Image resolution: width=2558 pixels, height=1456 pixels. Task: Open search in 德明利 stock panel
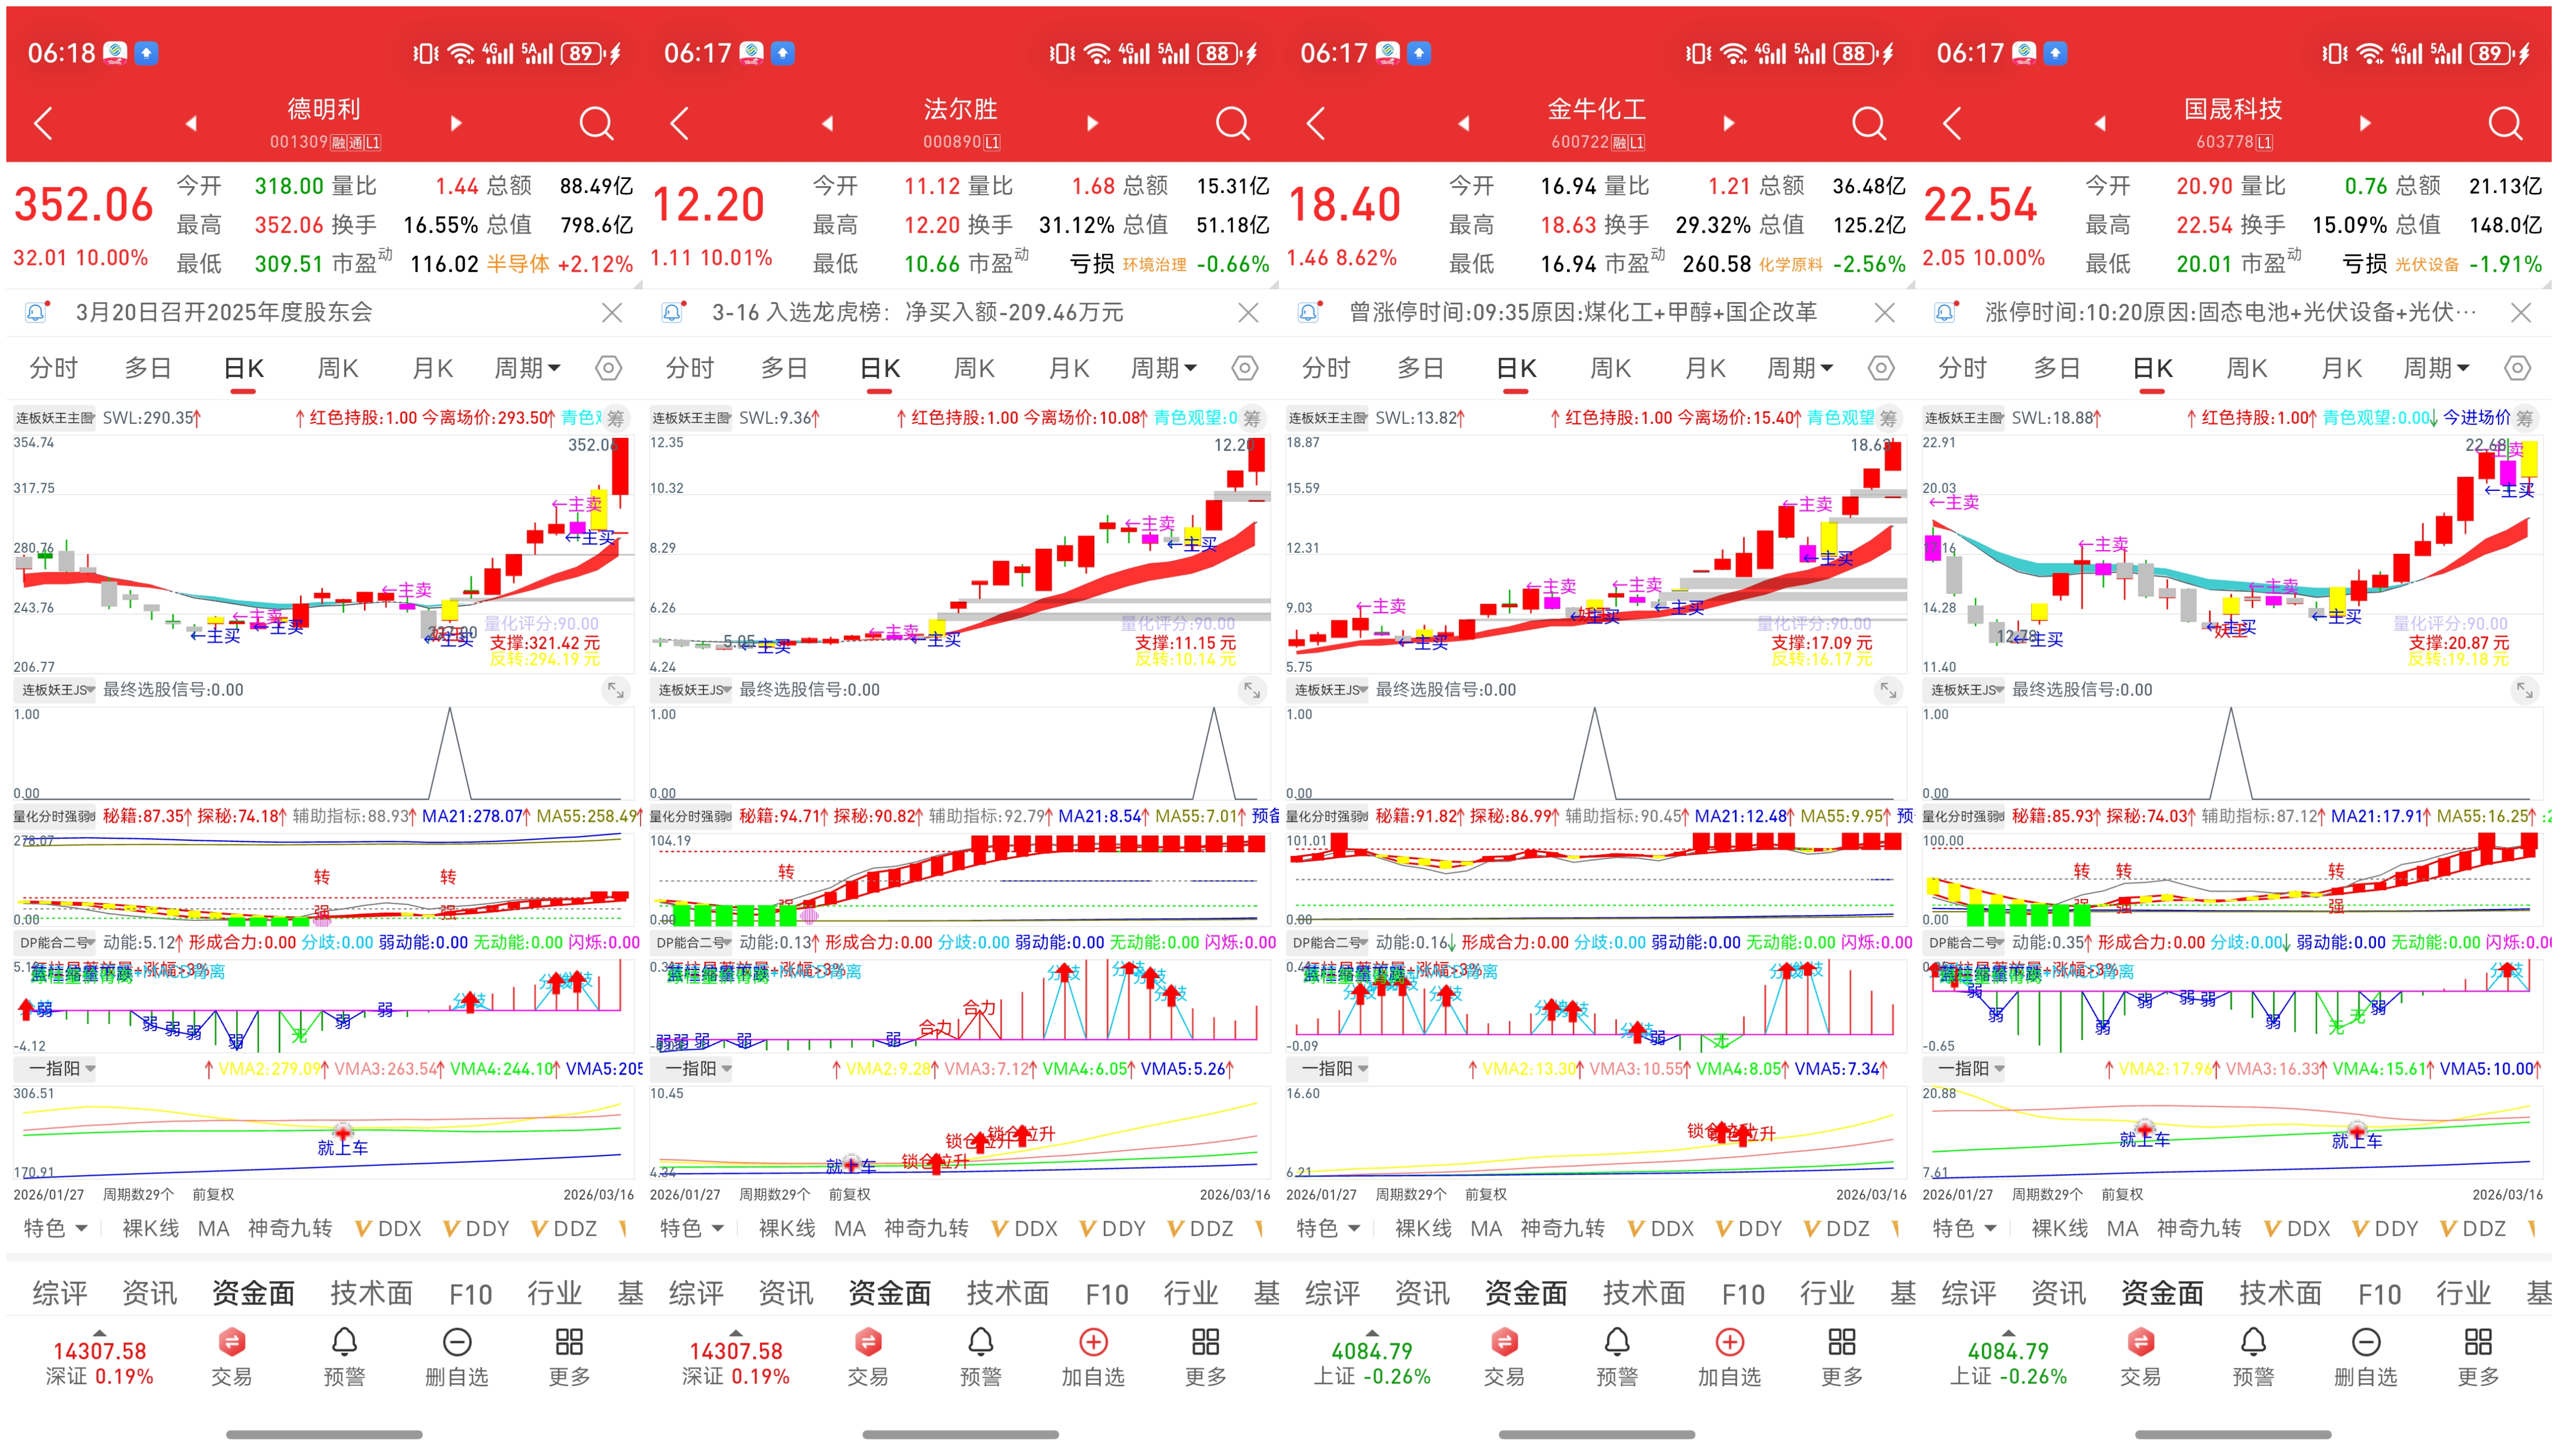tap(596, 123)
